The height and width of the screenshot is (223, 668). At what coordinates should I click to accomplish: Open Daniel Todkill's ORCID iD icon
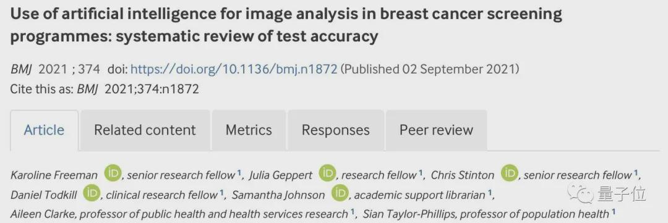(x=91, y=193)
